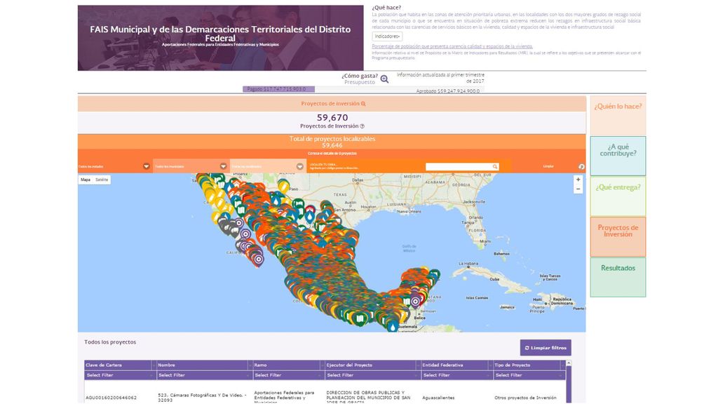718x404 pixels.
Task: Sort by Clave de Cartera column header
Action: [120, 365]
